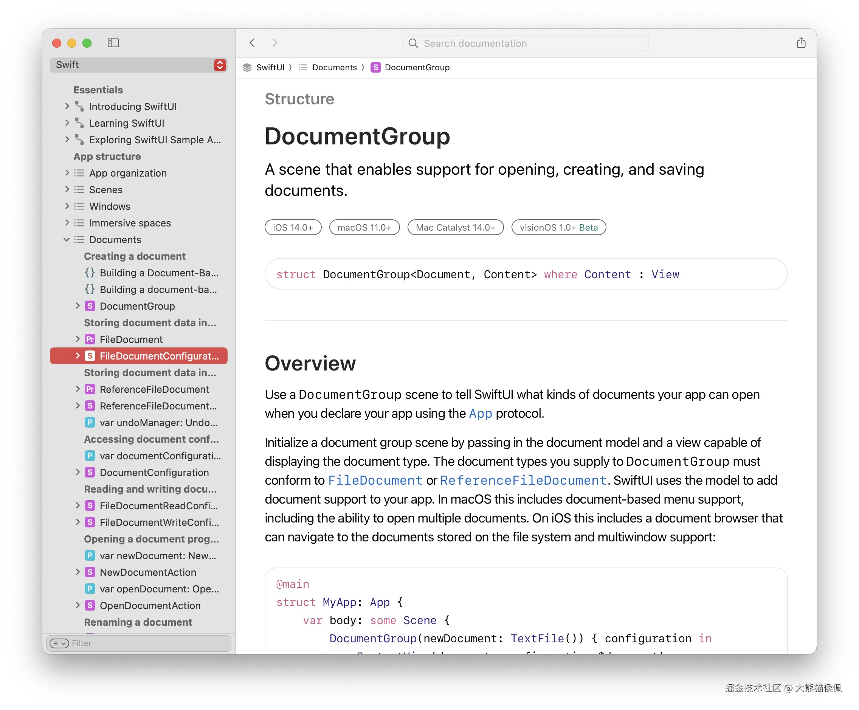Select SwiftUI in the breadcrumb path

point(270,67)
